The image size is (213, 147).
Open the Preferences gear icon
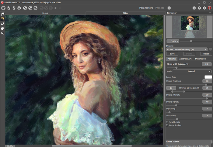204,8
